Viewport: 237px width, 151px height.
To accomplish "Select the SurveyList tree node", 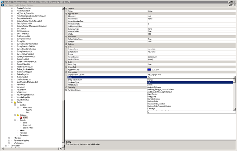I will coord(21,41).
